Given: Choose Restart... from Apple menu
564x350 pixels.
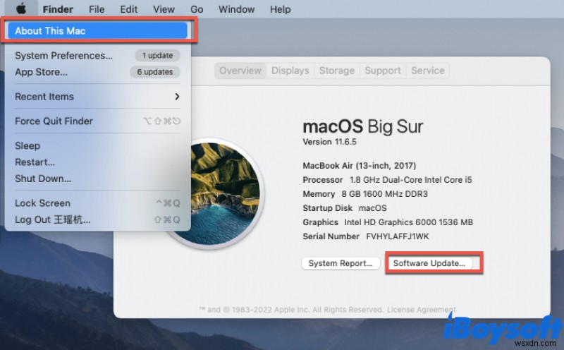Looking at the screenshot, I should tap(97, 162).
